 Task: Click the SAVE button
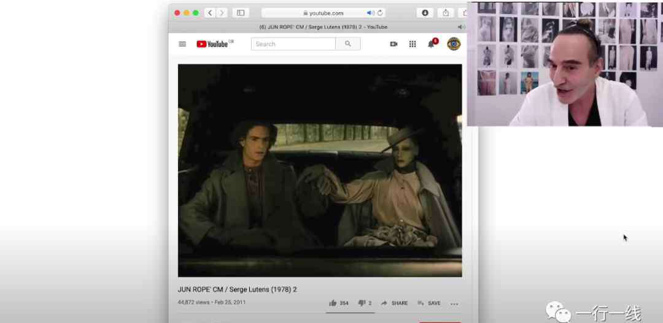click(x=428, y=303)
